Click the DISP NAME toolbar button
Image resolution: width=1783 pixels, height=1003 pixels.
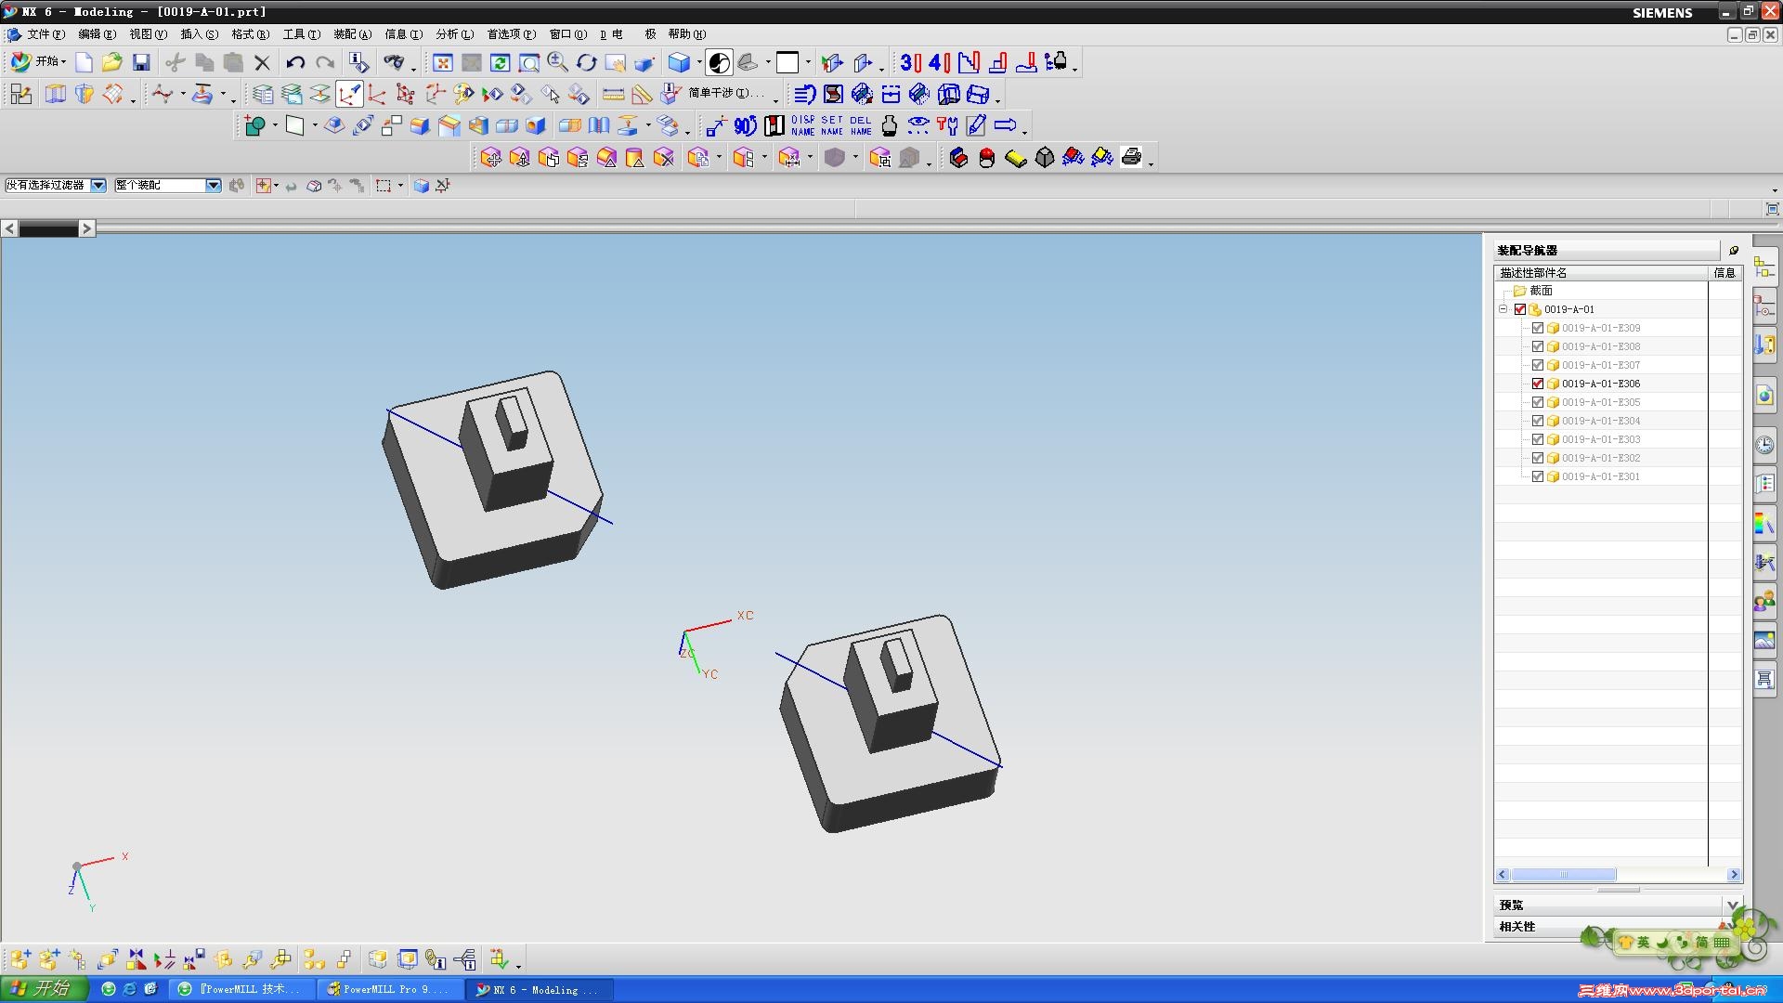[x=803, y=125]
